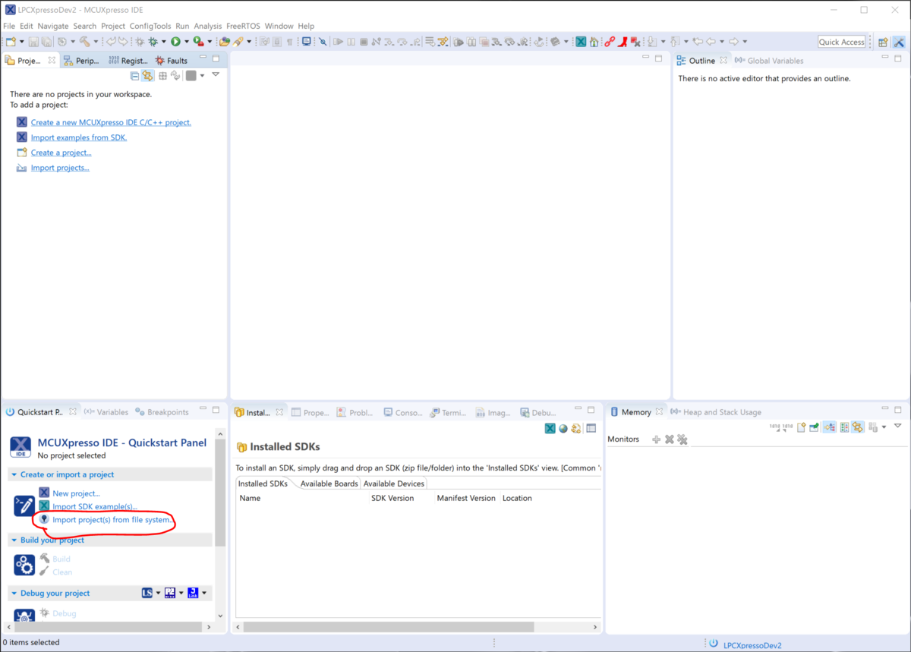The width and height of the screenshot is (911, 652).
Task: Switch to Heap and Stack Usage tab
Action: click(x=715, y=412)
